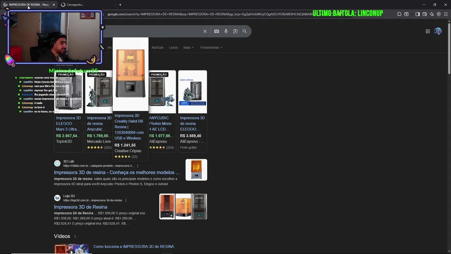451x254 pixels.
Task: Click the Creative Cópias seller name
Action: click(x=128, y=151)
